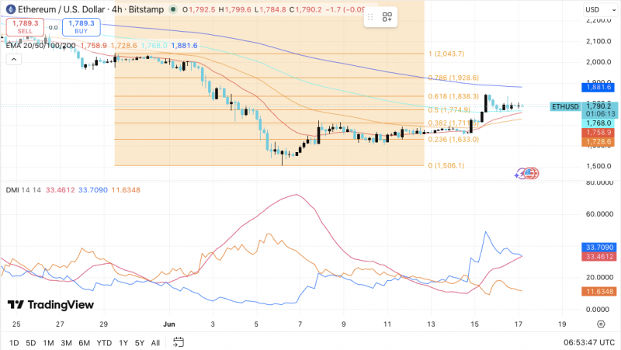
Task: Select the 1M time range
Action: (x=48, y=343)
